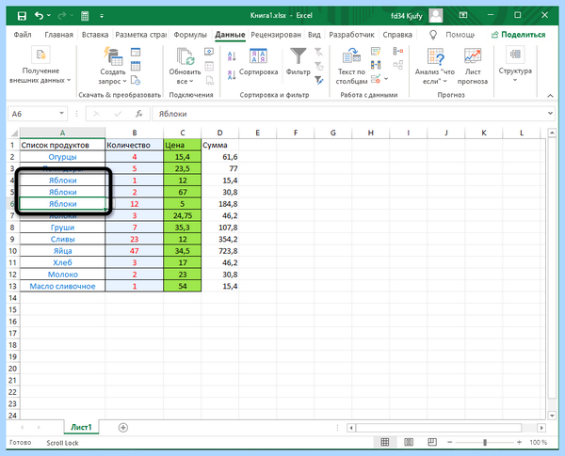Open the undo history dropdown arrow

click(49, 15)
